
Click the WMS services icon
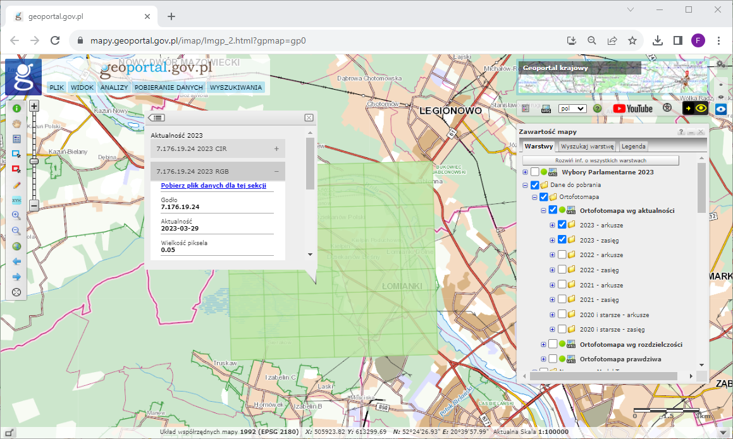point(546,109)
